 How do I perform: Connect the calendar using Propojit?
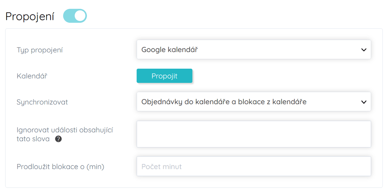[x=164, y=76]
